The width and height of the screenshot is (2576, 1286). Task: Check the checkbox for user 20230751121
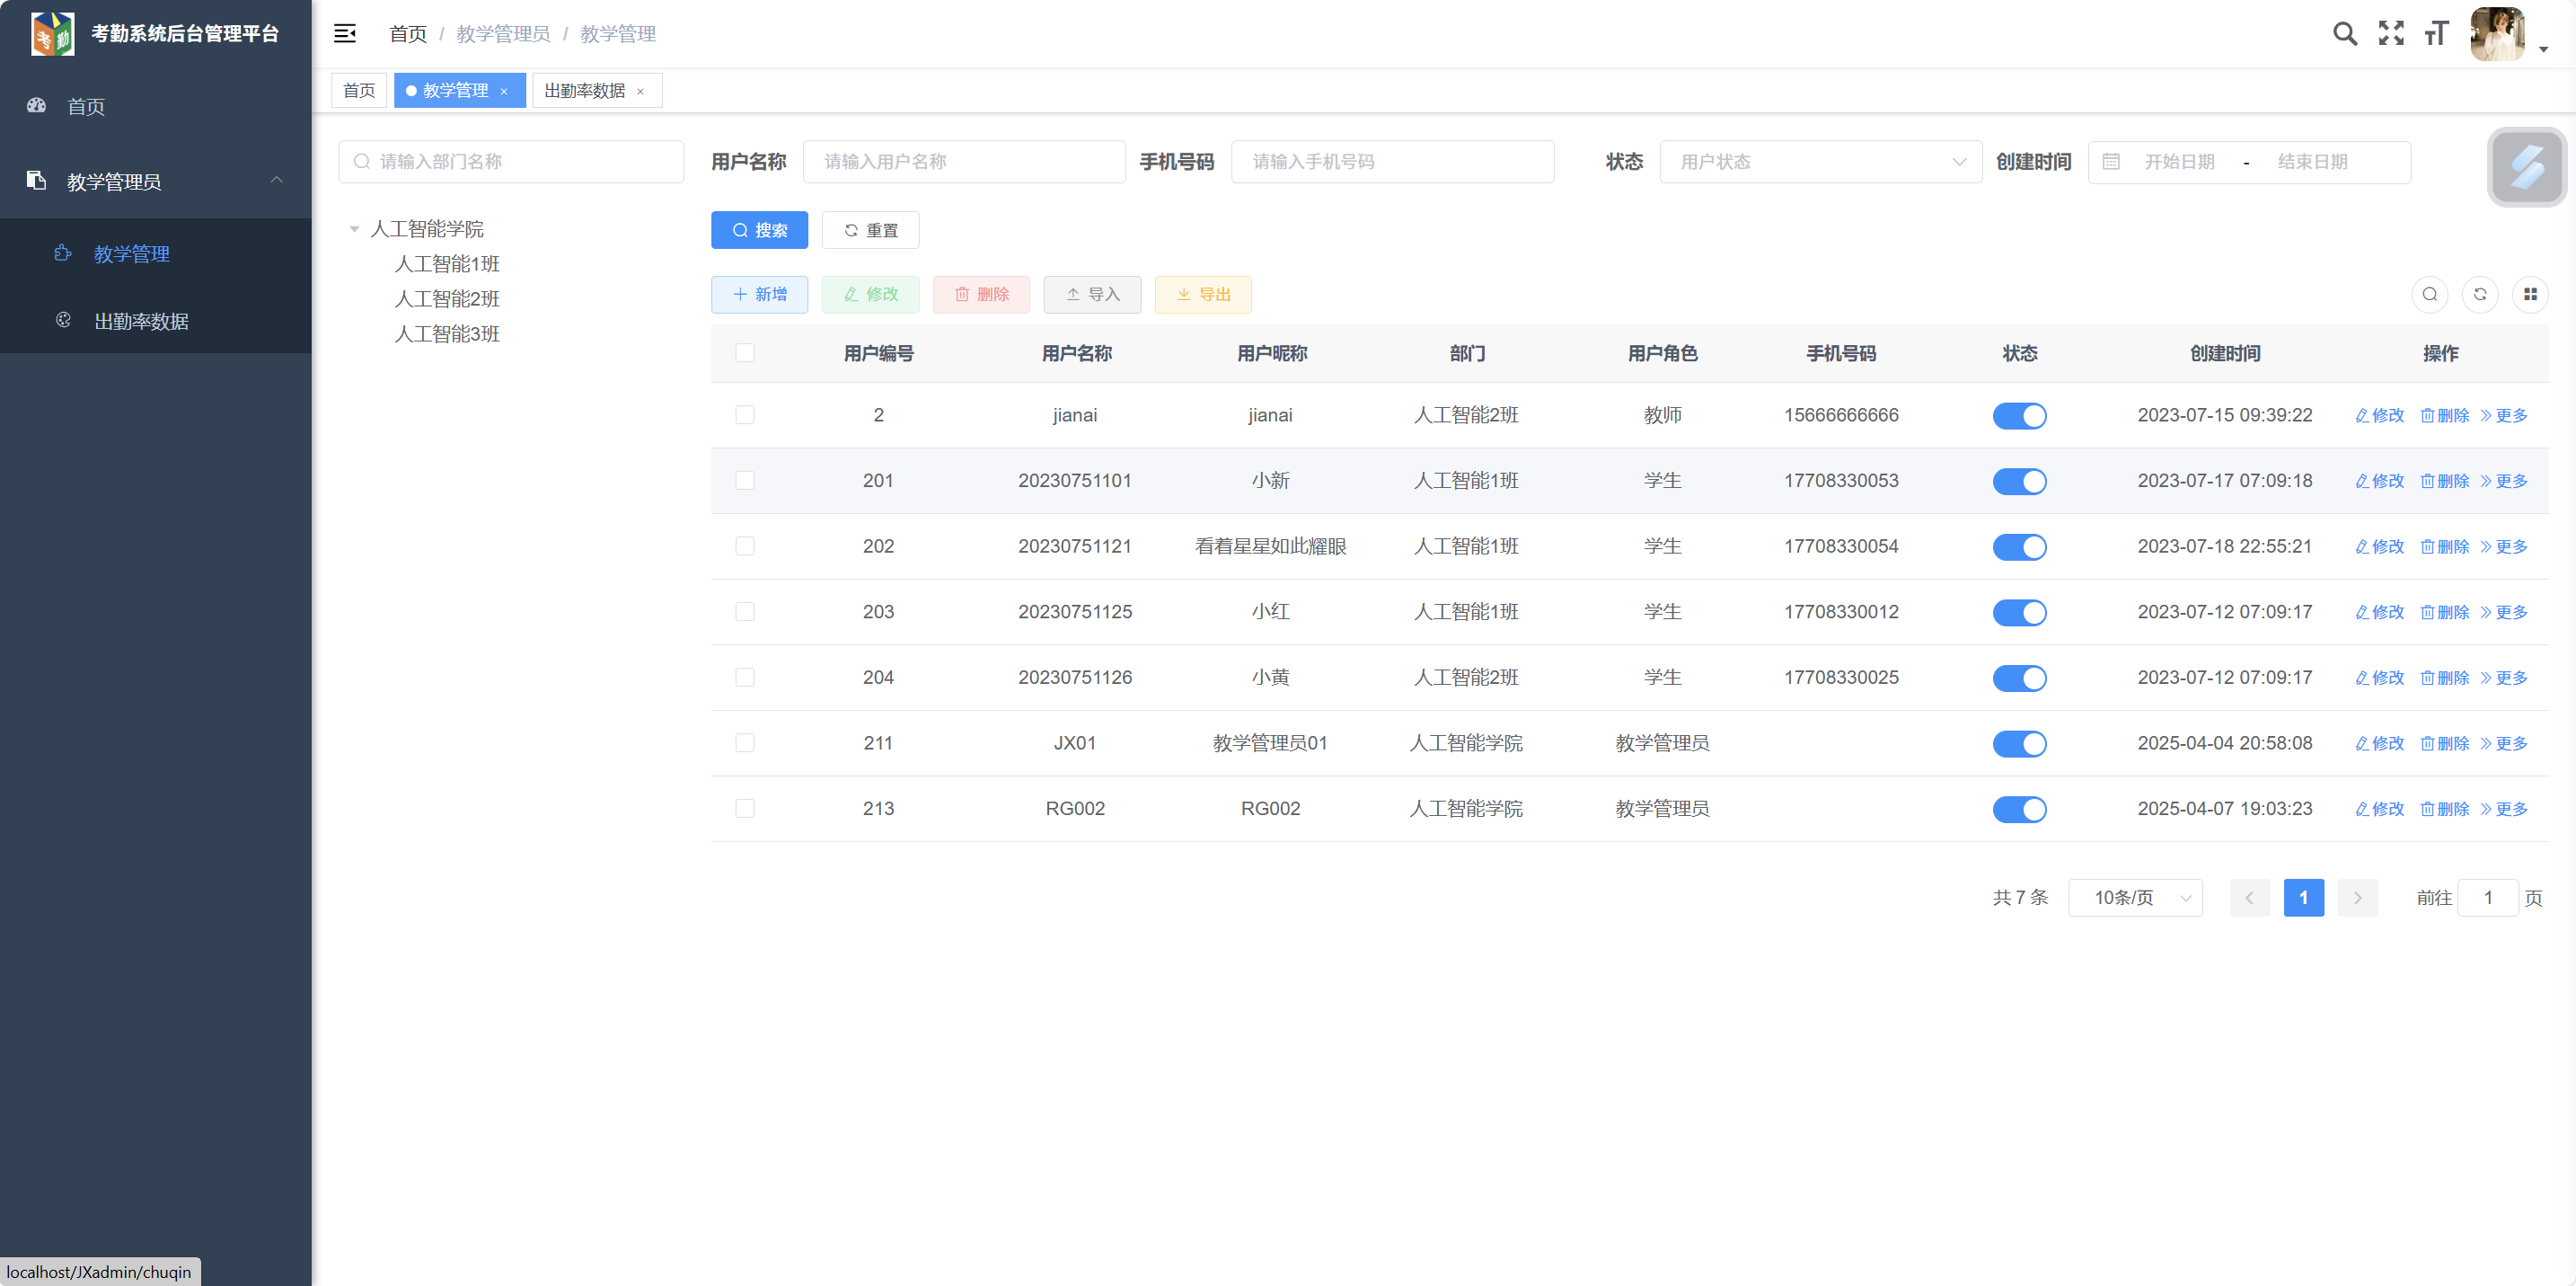click(x=745, y=546)
